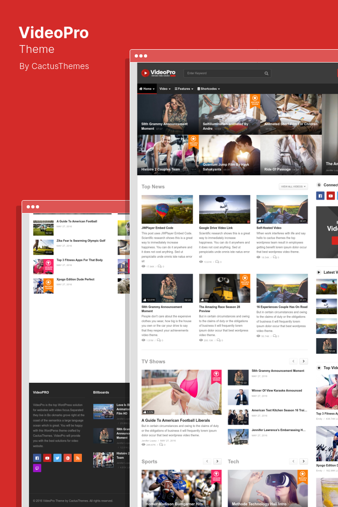Click award badge on TV Shows featured video
Screen dimensions: 338x507
(x=216, y=376)
